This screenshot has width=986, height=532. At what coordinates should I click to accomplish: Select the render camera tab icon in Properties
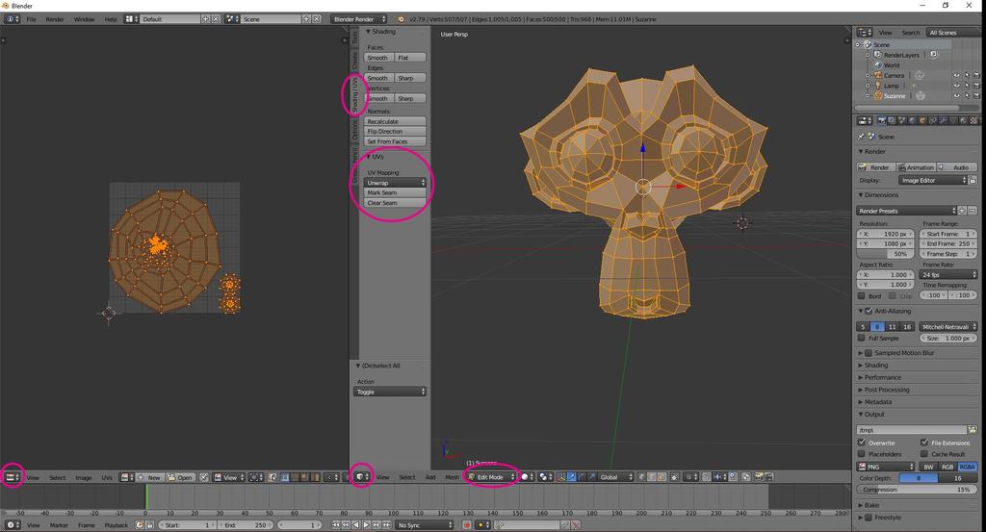point(882,120)
